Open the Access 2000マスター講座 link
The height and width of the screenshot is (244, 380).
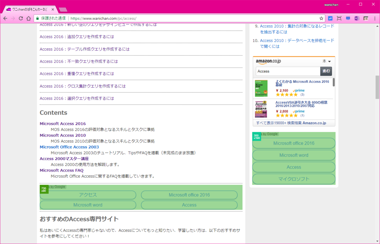coord(64,159)
